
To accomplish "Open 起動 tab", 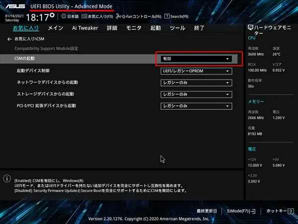I will (155, 28).
